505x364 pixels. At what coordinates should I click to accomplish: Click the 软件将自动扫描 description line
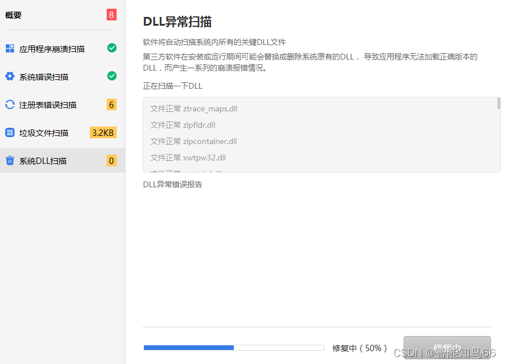tap(215, 42)
